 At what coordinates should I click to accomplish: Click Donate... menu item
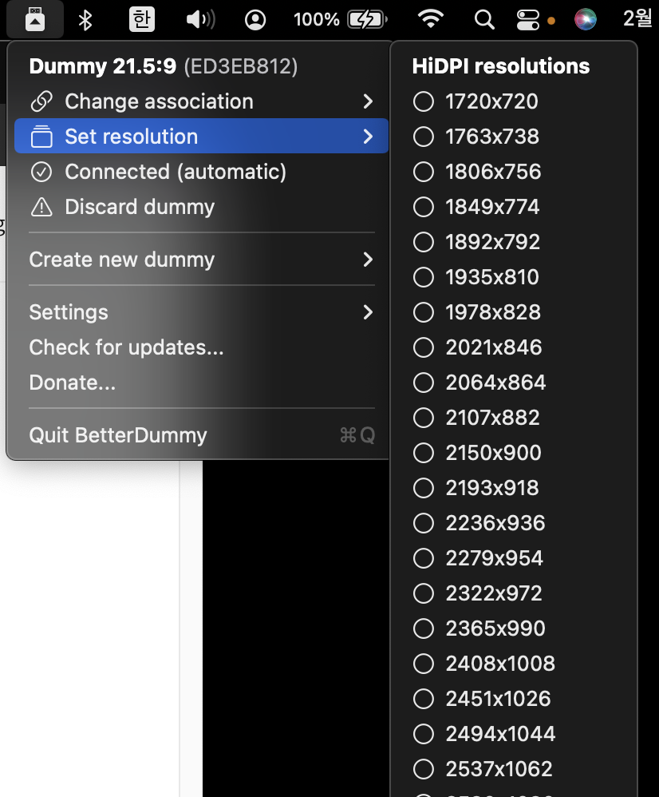pyautogui.click(x=202, y=383)
